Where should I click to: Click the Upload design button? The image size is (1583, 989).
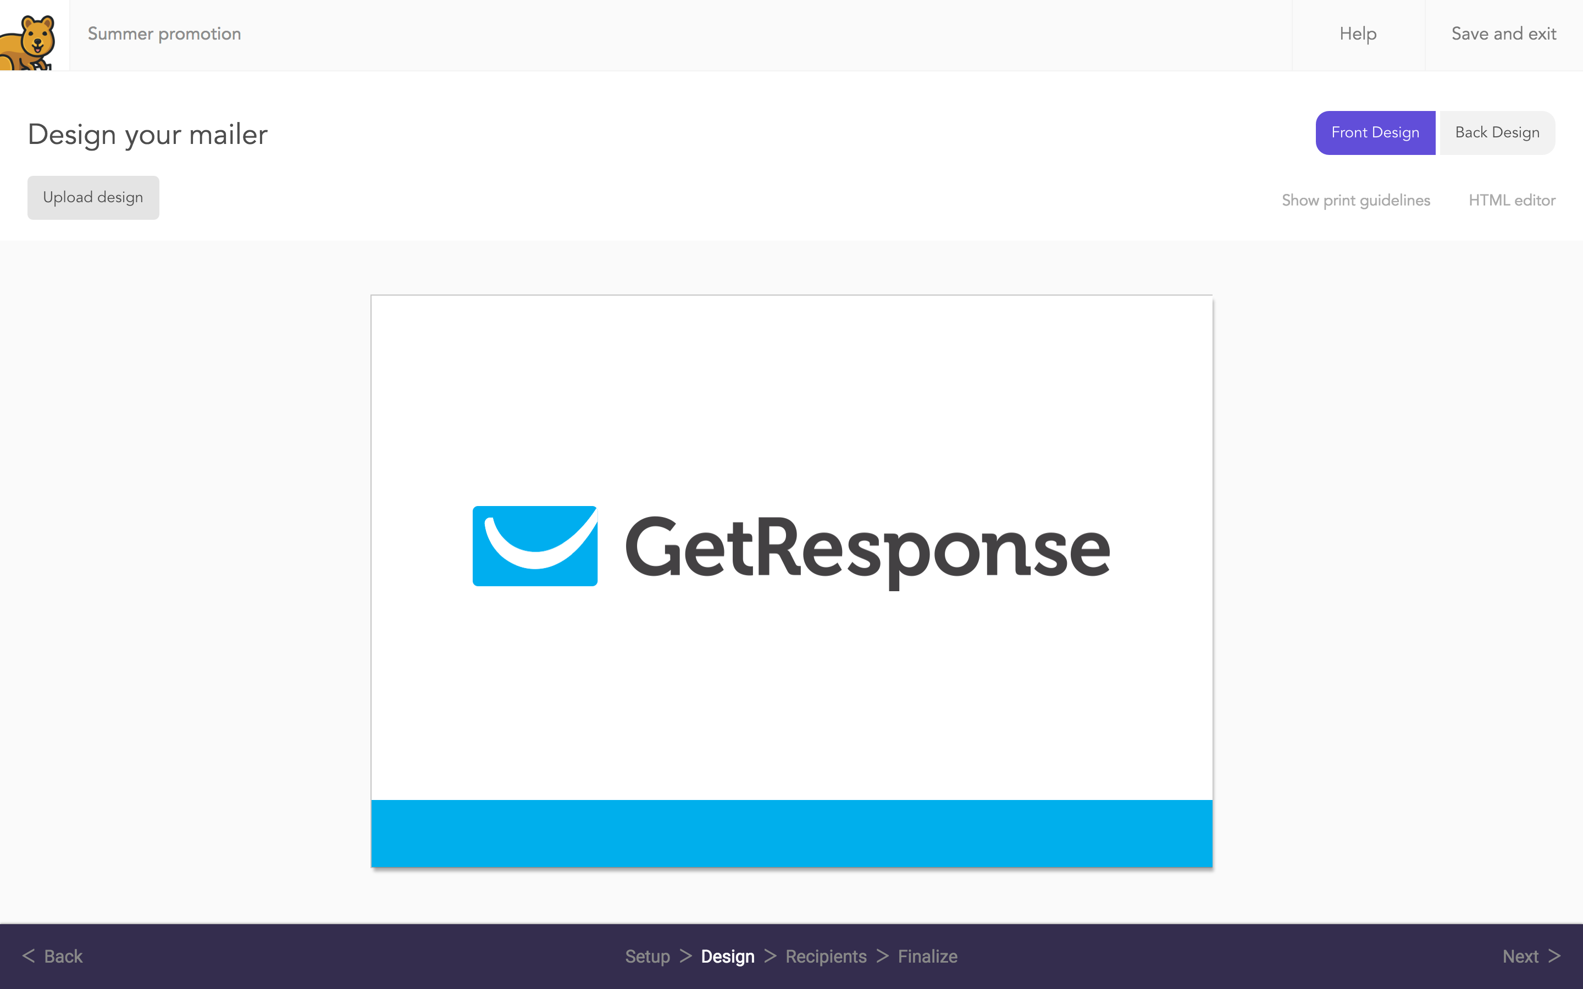92,197
